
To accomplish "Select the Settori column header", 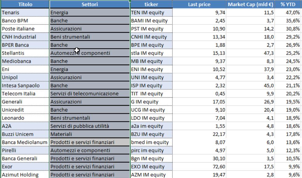I will pos(90,4).
